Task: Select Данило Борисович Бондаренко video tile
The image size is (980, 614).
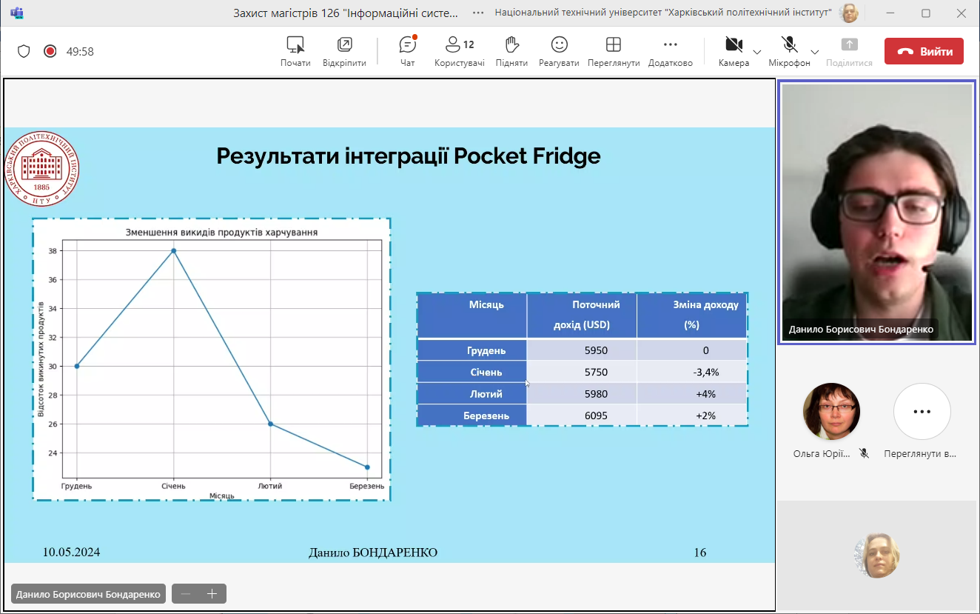Action: click(876, 213)
